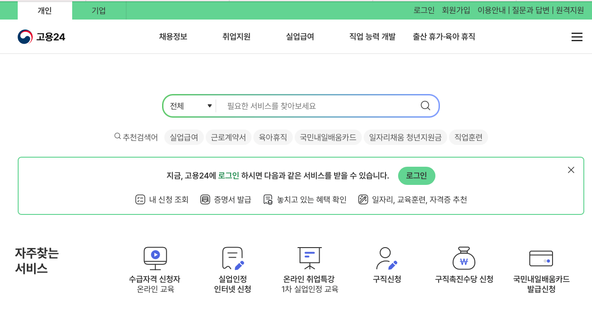Image resolution: width=592 pixels, height=328 pixels.
Task: Click the 구직촉진수당 신청 money bag icon
Action: 463,258
